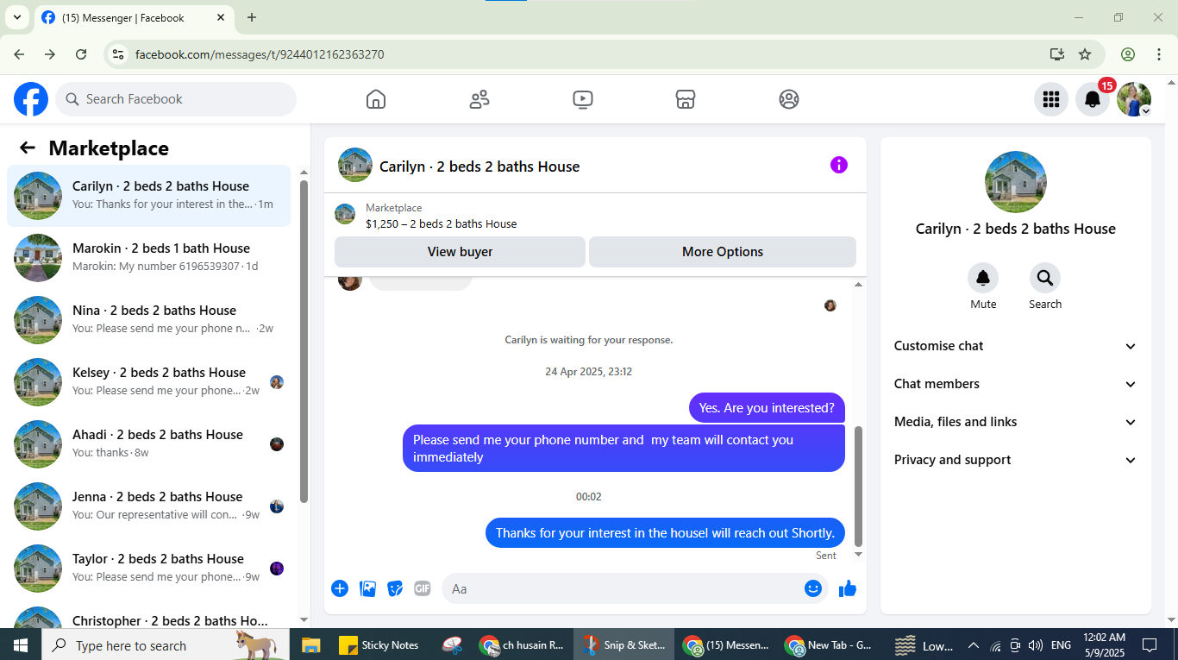This screenshot has height=660, width=1178.
Task: Choose a sticker with the sticker icon
Action: pyautogui.click(x=395, y=588)
